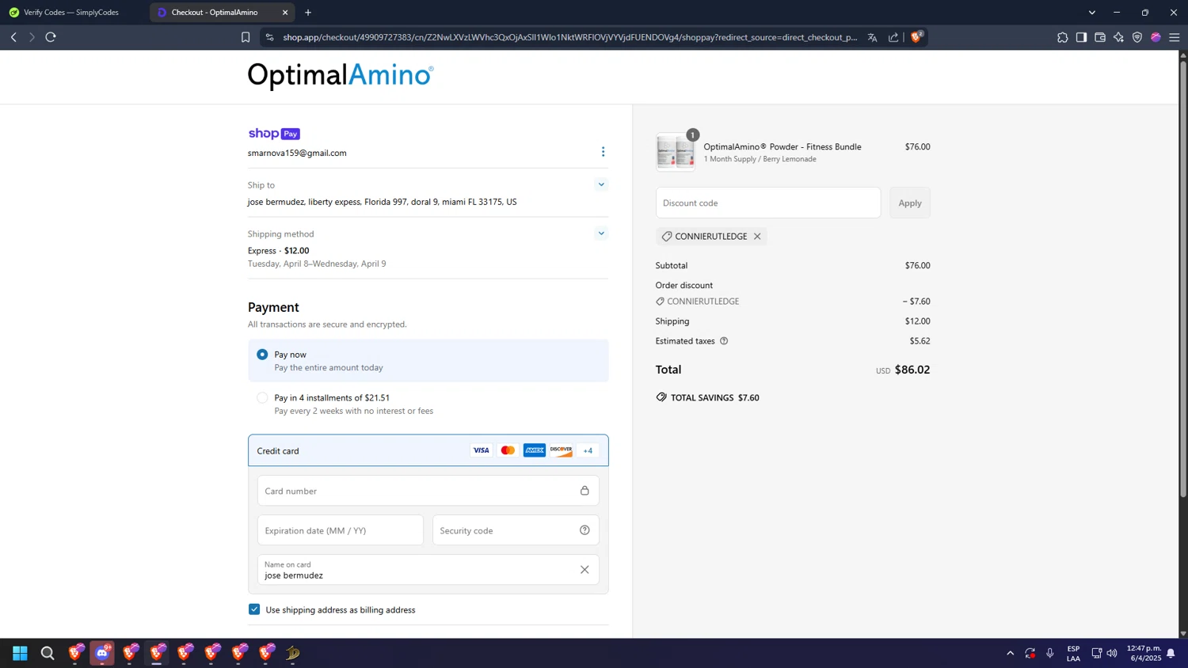Screen dimensions: 1188x668
Task: Focus the Discount code field
Action: coord(768,203)
